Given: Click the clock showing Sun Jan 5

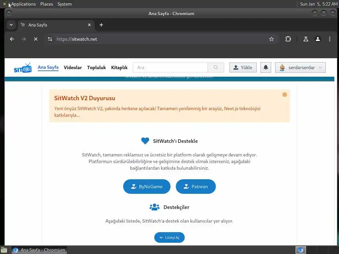Looking at the screenshot, I should pyautogui.click(x=319, y=4).
